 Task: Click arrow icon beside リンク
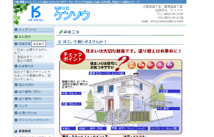(x=16, y=106)
